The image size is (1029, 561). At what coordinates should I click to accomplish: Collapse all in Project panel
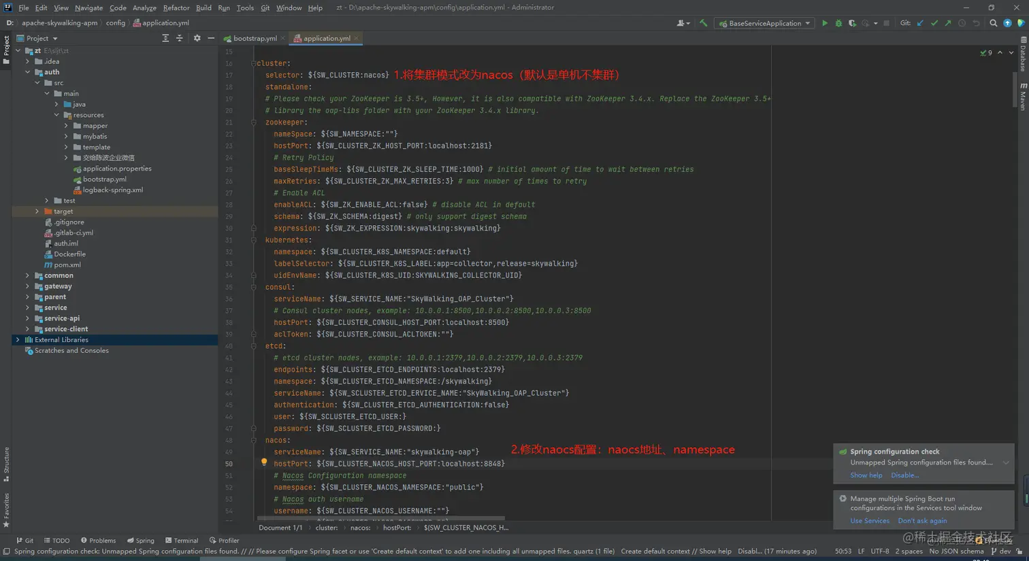click(x=180, y=38)
